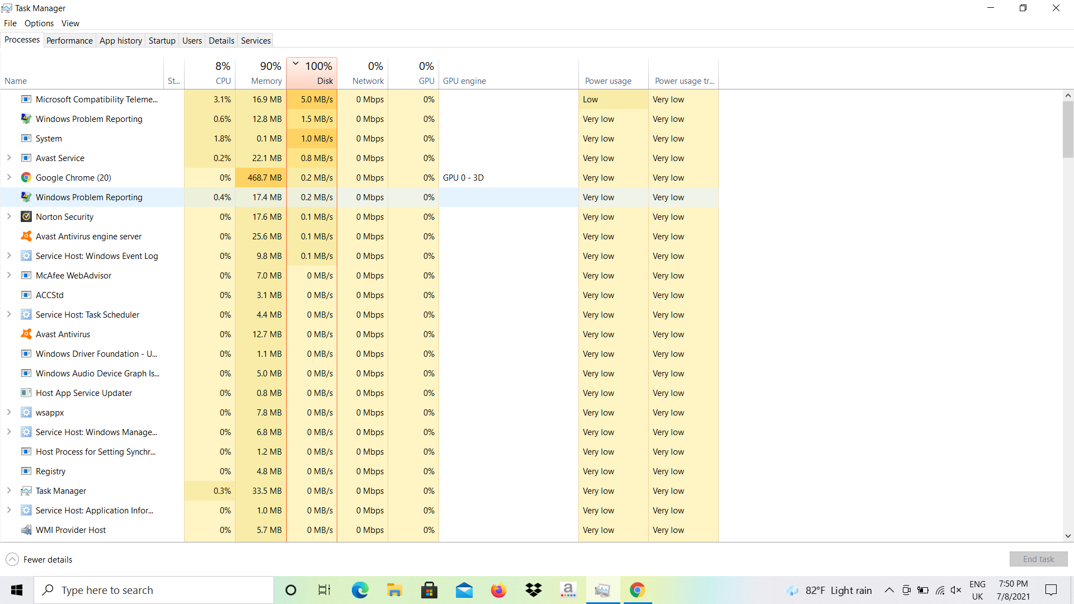Image resolution: width=1074 pixels, height=604 pixels.
Task: Open Cortana from the taskbar
Action: click(291, 590)
